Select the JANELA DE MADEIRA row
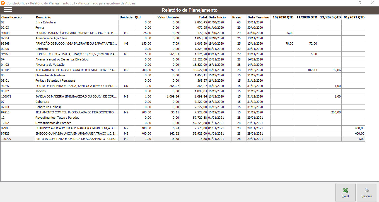The width and height of the screenshot is (379, 202). [183, 96]
